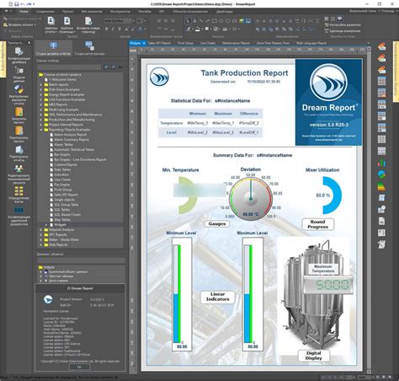Click the pie chart object icon in right toolbar

pos(381,174)
